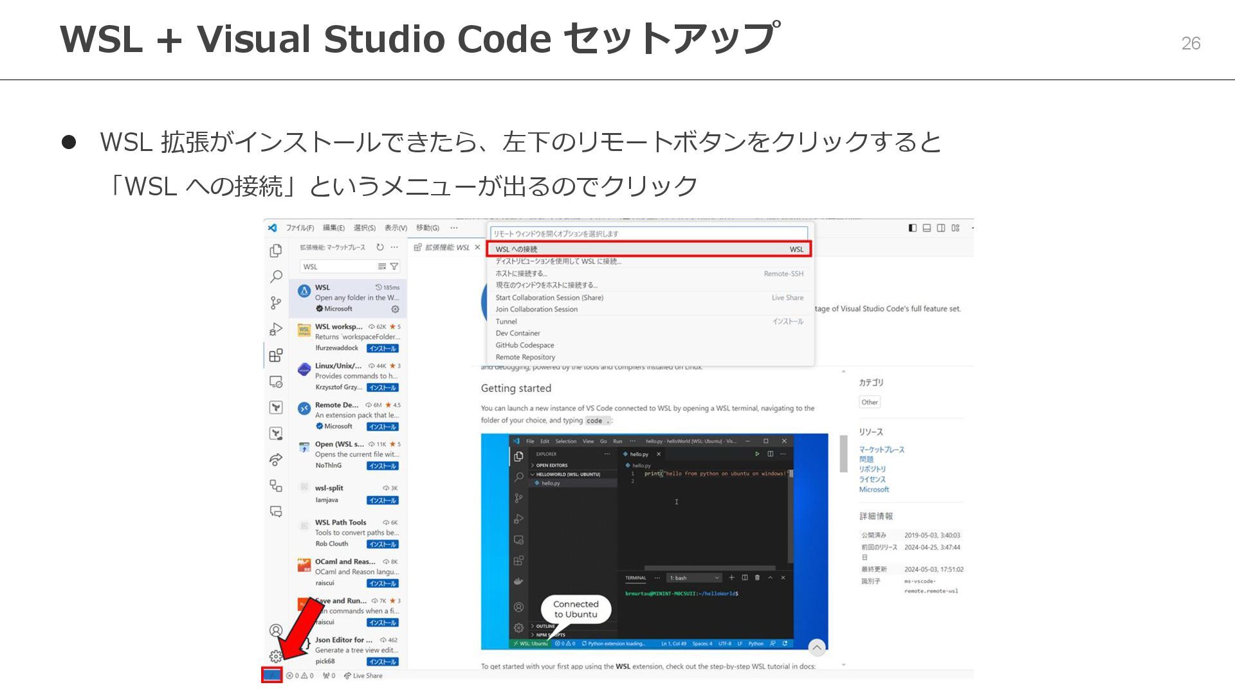Open the Manage gear in activity bar
Image resolution: width=1235 pixels, height=694 pixels.
(276, 656)
